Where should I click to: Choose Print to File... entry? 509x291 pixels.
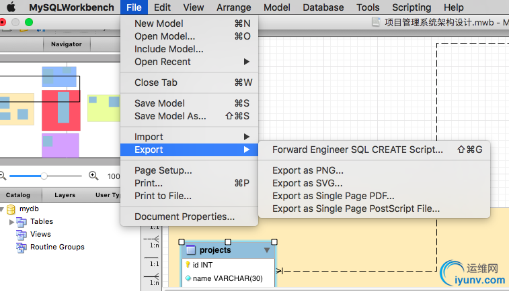click(x=189, y=196)
